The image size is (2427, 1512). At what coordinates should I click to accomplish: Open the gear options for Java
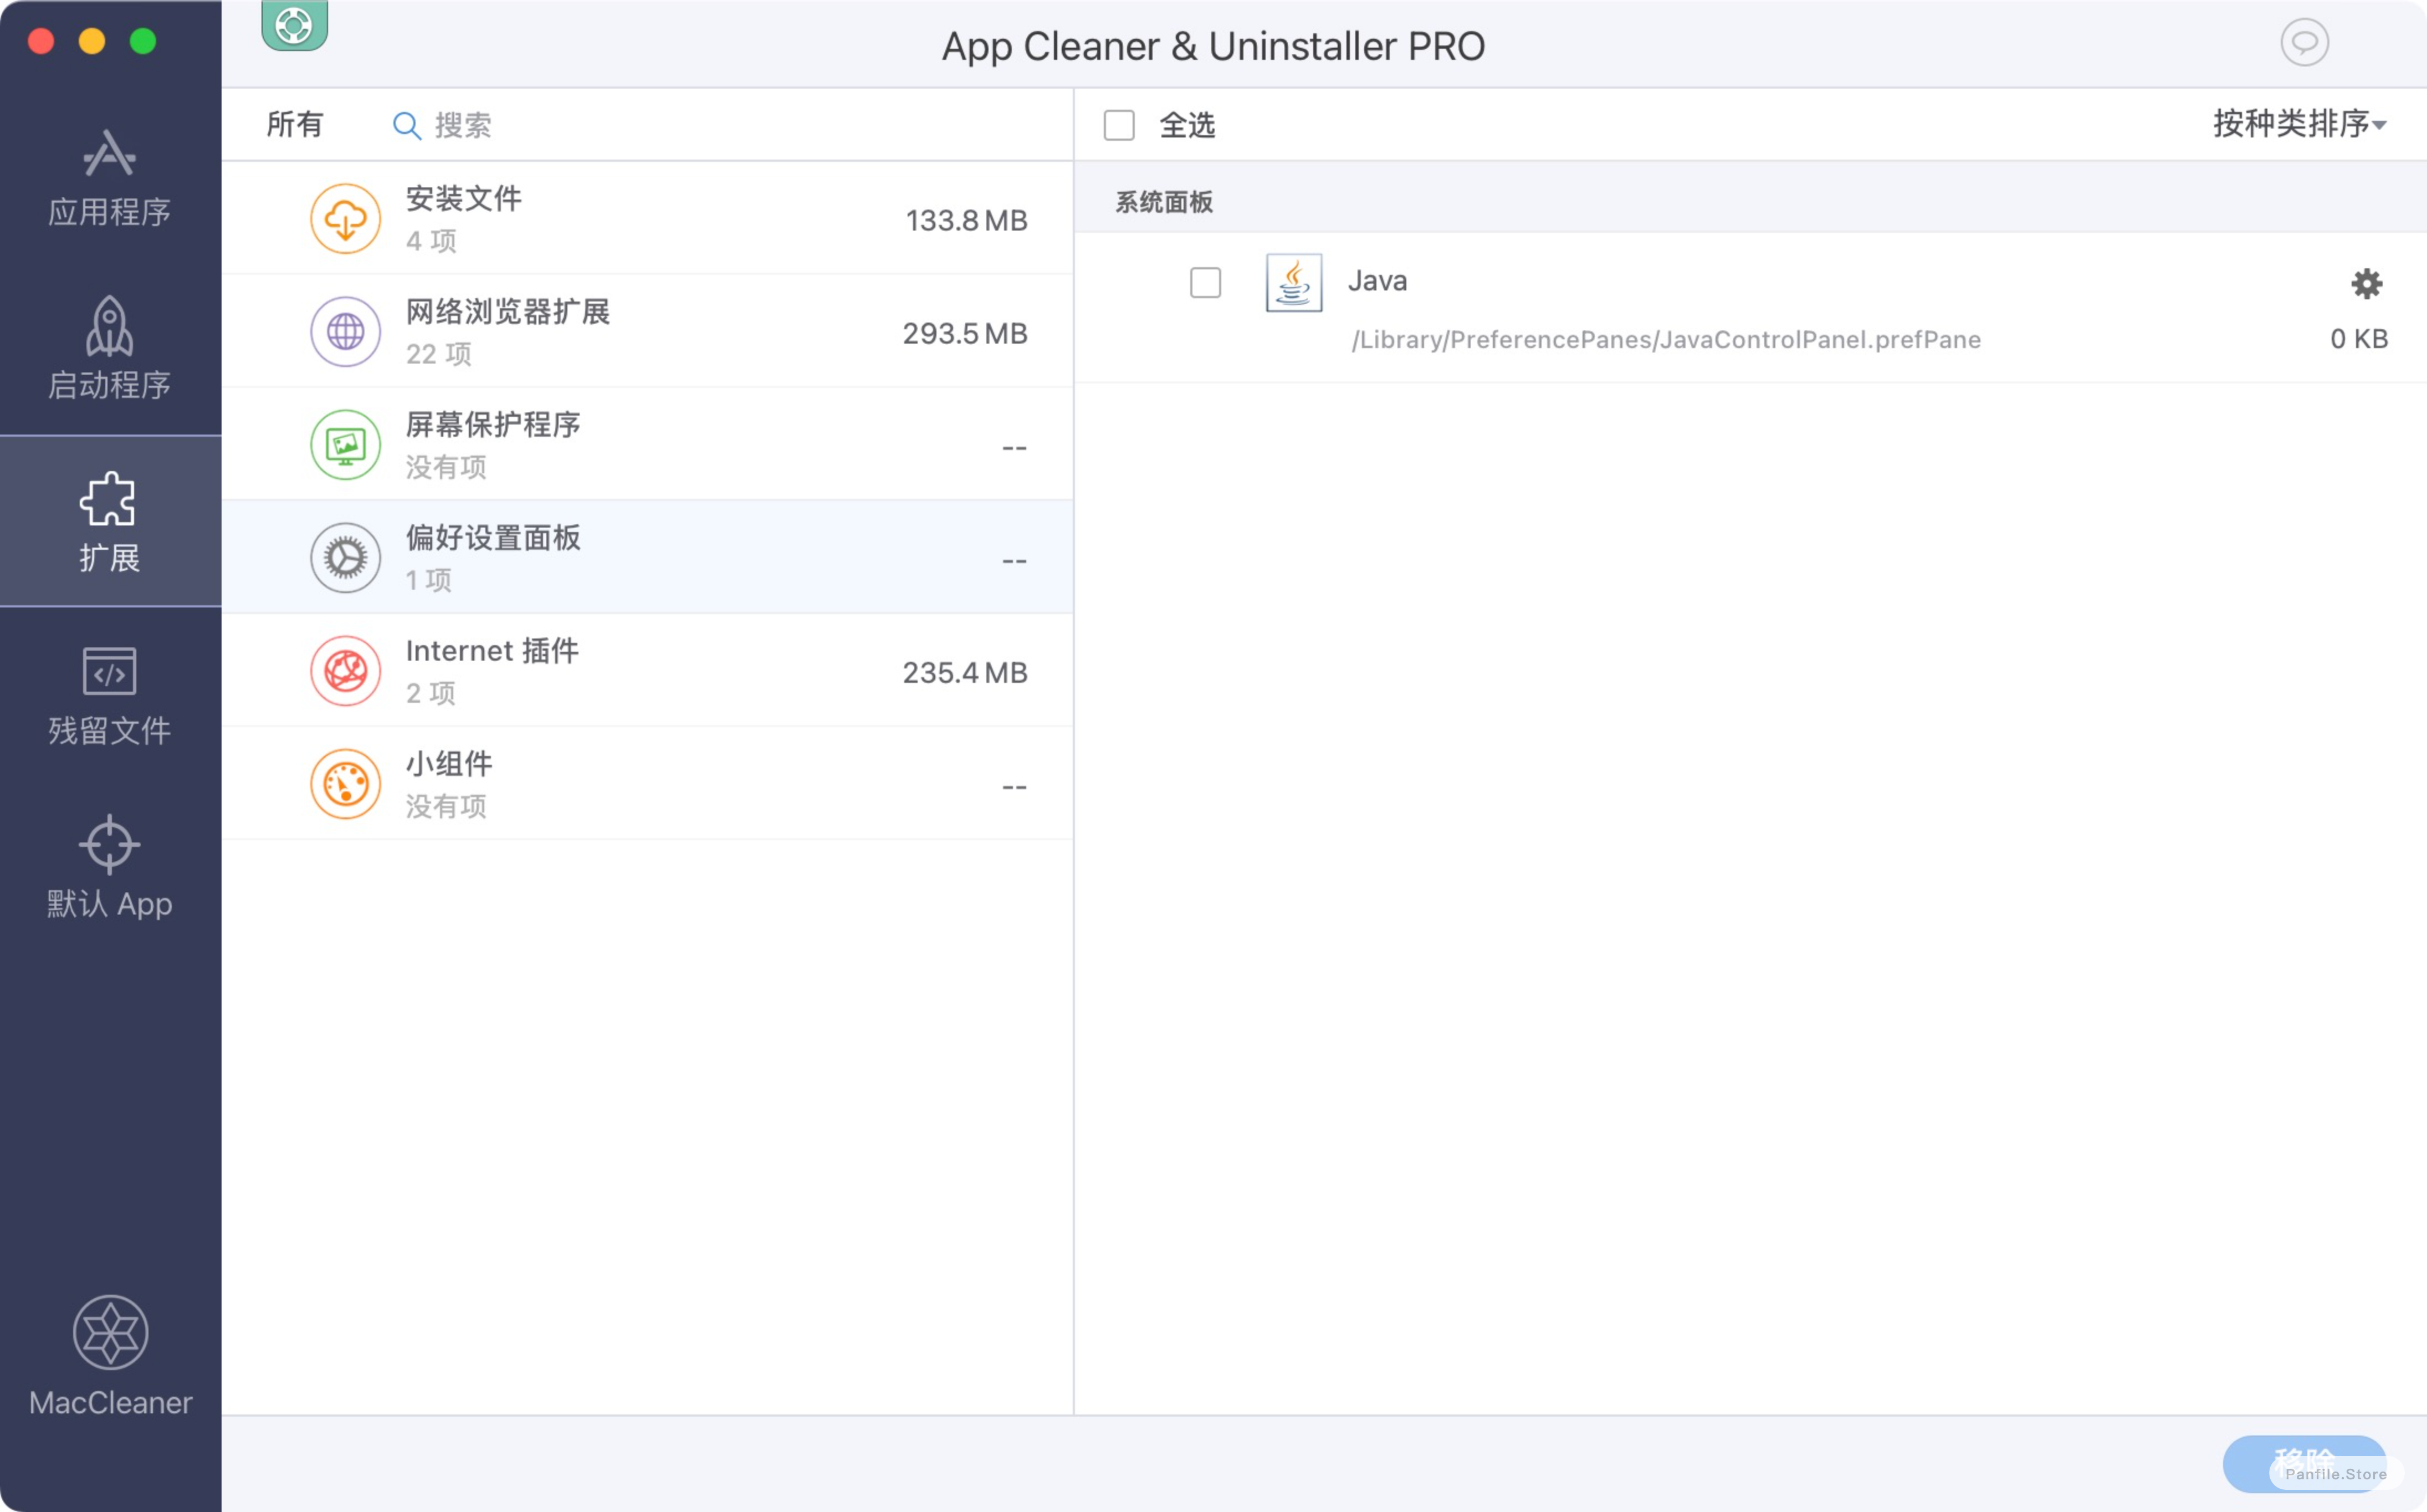(x=2366, y=283)
